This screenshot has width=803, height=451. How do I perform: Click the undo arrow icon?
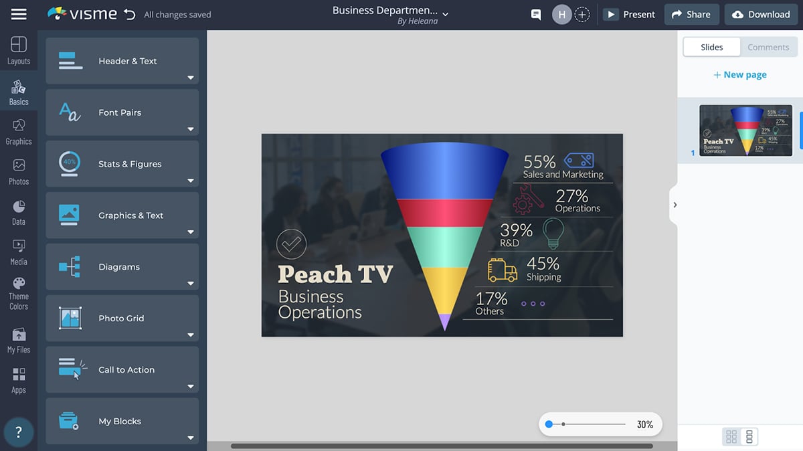pos(129,14)
